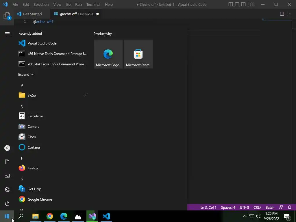Screen dimensions: 296x222
Task: Click VS Code notifications bell in status bar
Action: 290,207
